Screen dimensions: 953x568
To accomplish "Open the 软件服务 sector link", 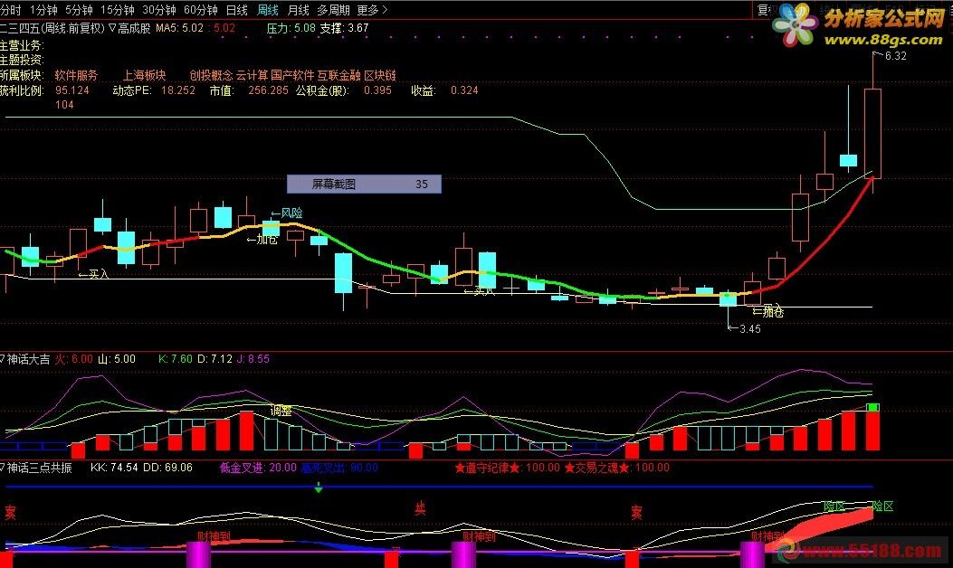I will pyautogui.click(x=76, y=75).
